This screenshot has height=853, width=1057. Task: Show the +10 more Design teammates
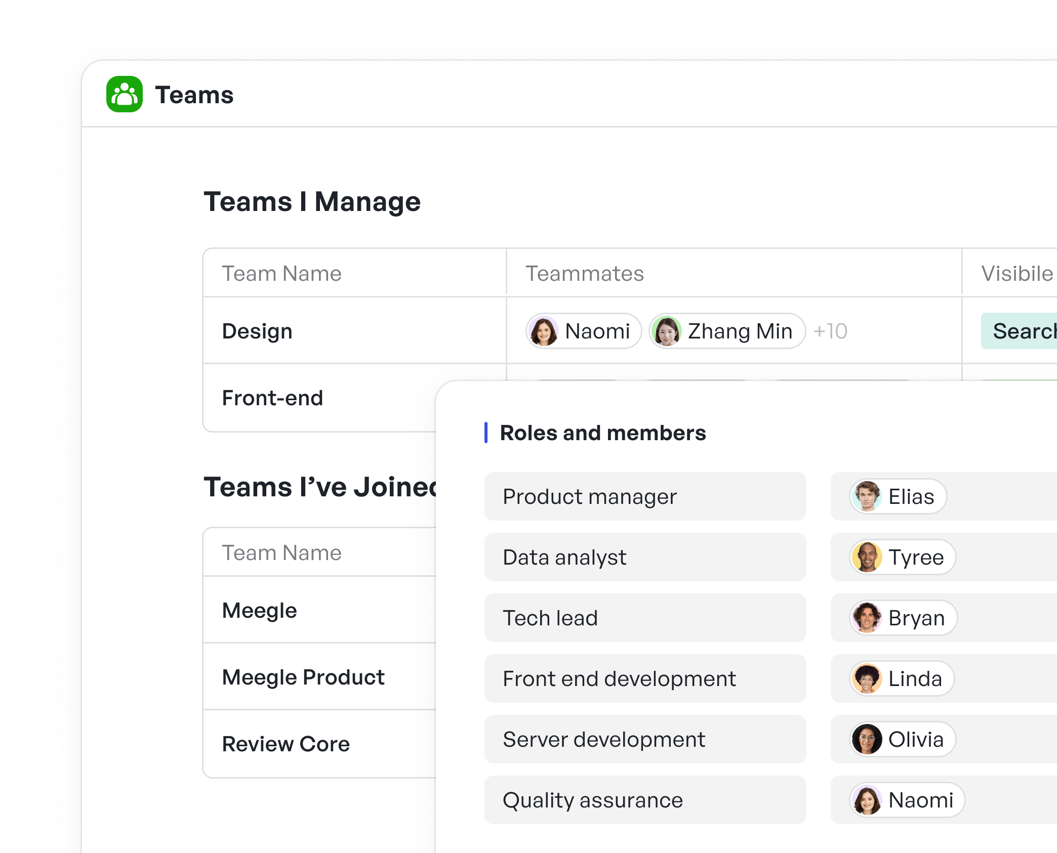click(830, 331)
